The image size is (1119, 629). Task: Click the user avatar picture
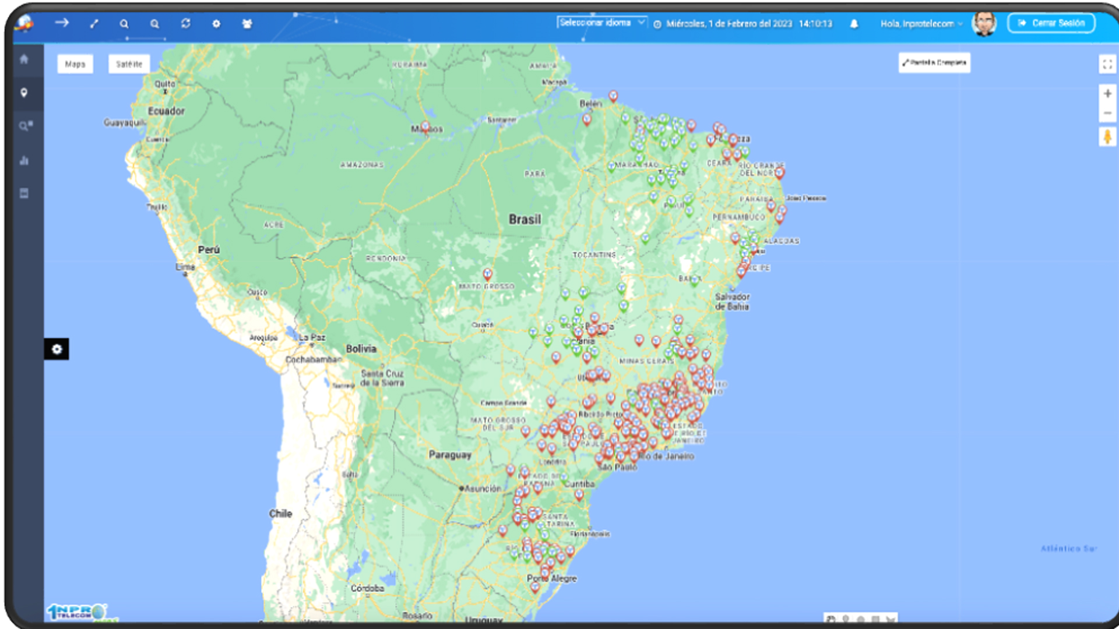984,24
